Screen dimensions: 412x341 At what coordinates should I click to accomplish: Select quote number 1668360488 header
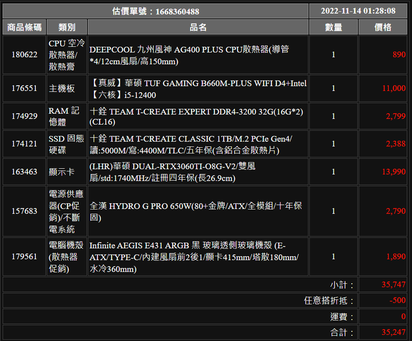coord(156,11)
